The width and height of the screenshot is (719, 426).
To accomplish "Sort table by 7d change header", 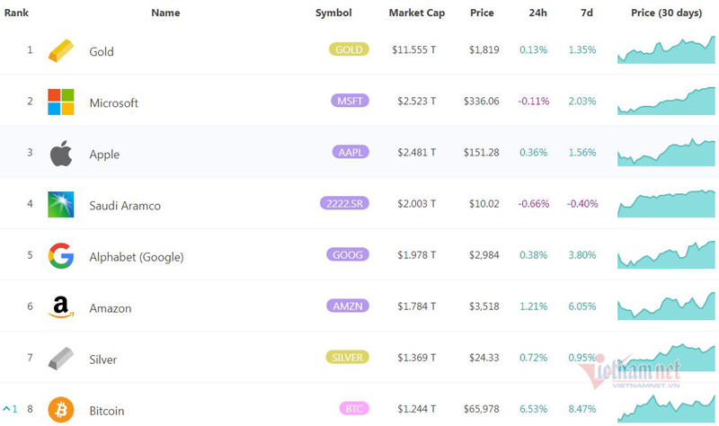I will [x=586, y=13].
